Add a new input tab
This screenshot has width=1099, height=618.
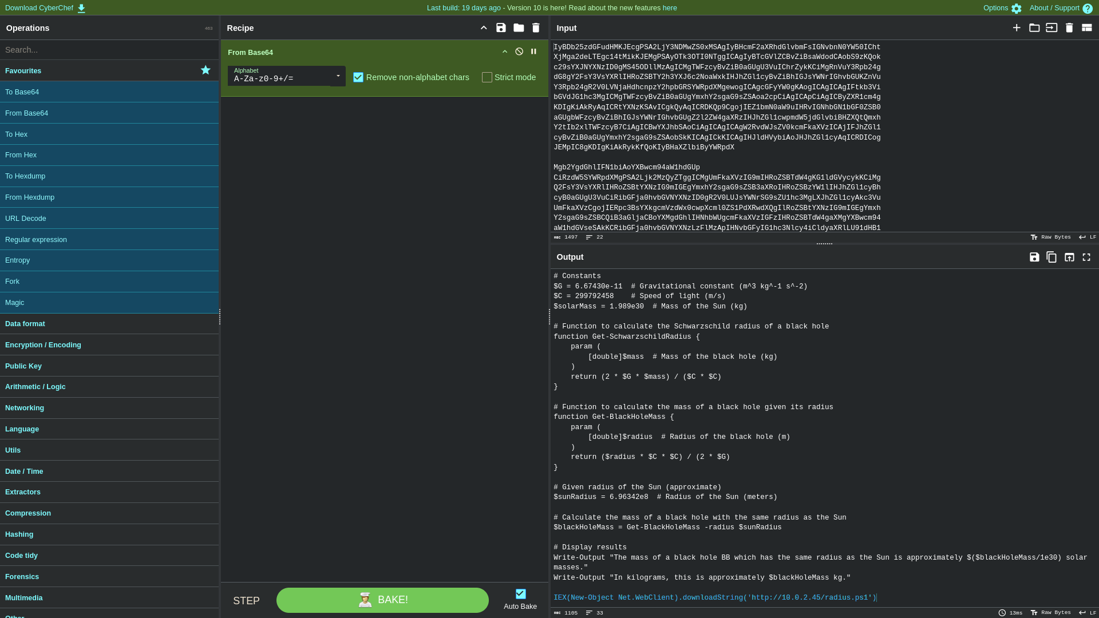coord(1017,28)
